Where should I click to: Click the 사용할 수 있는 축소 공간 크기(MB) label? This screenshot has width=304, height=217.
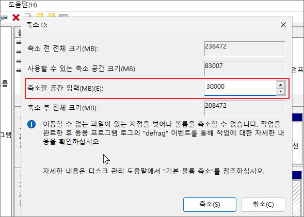point(82,69)
